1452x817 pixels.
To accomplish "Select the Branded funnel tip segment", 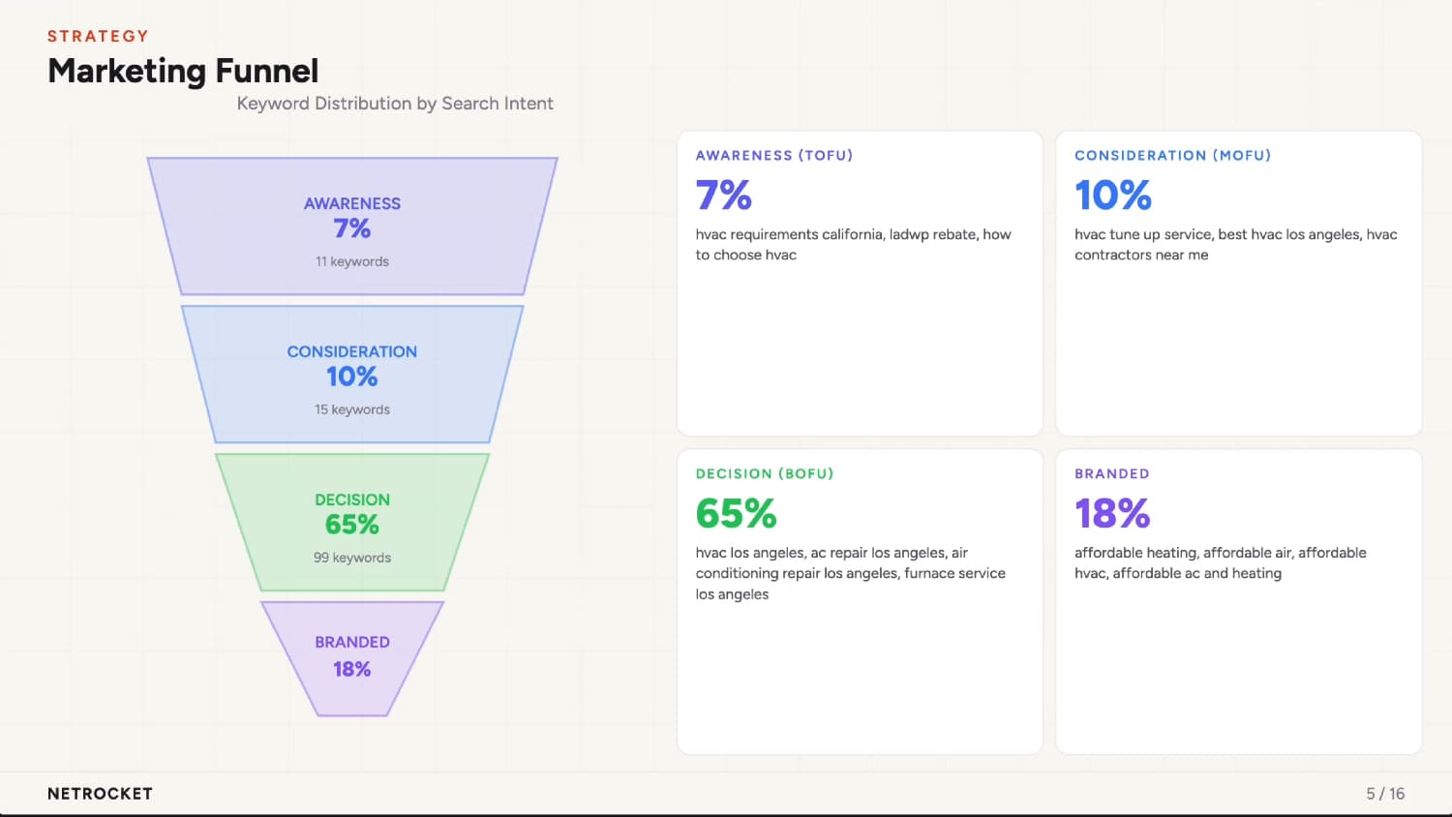I will click(x=352, y=659).
